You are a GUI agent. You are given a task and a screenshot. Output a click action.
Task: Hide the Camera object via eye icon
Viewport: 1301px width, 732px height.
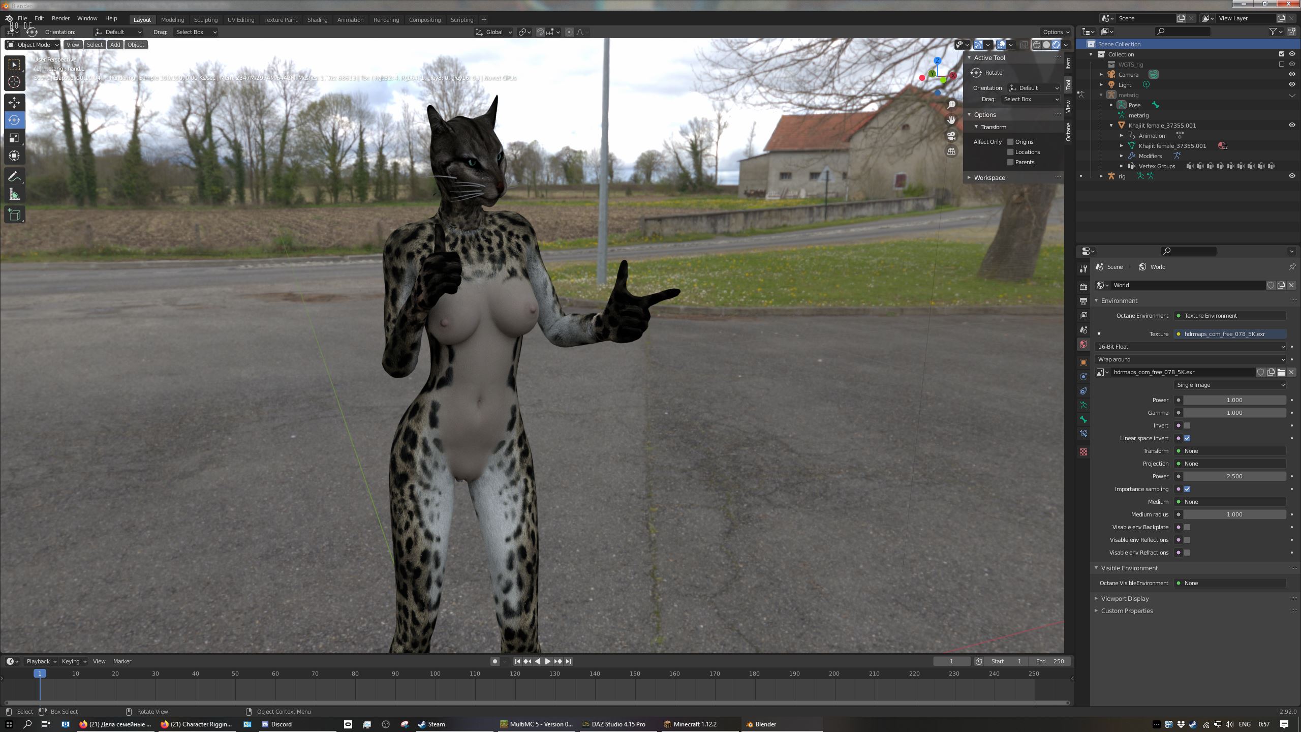coord(1292,74)
